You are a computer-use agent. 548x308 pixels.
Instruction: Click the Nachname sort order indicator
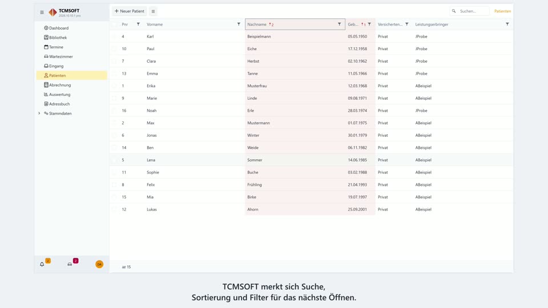coord(271,25)
